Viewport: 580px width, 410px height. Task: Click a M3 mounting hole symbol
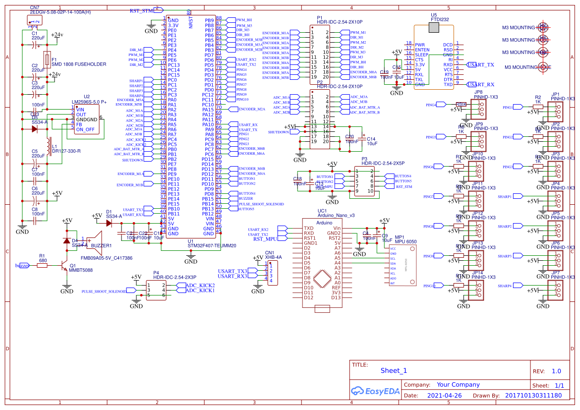pyautogui.click(x=543, y=27)
